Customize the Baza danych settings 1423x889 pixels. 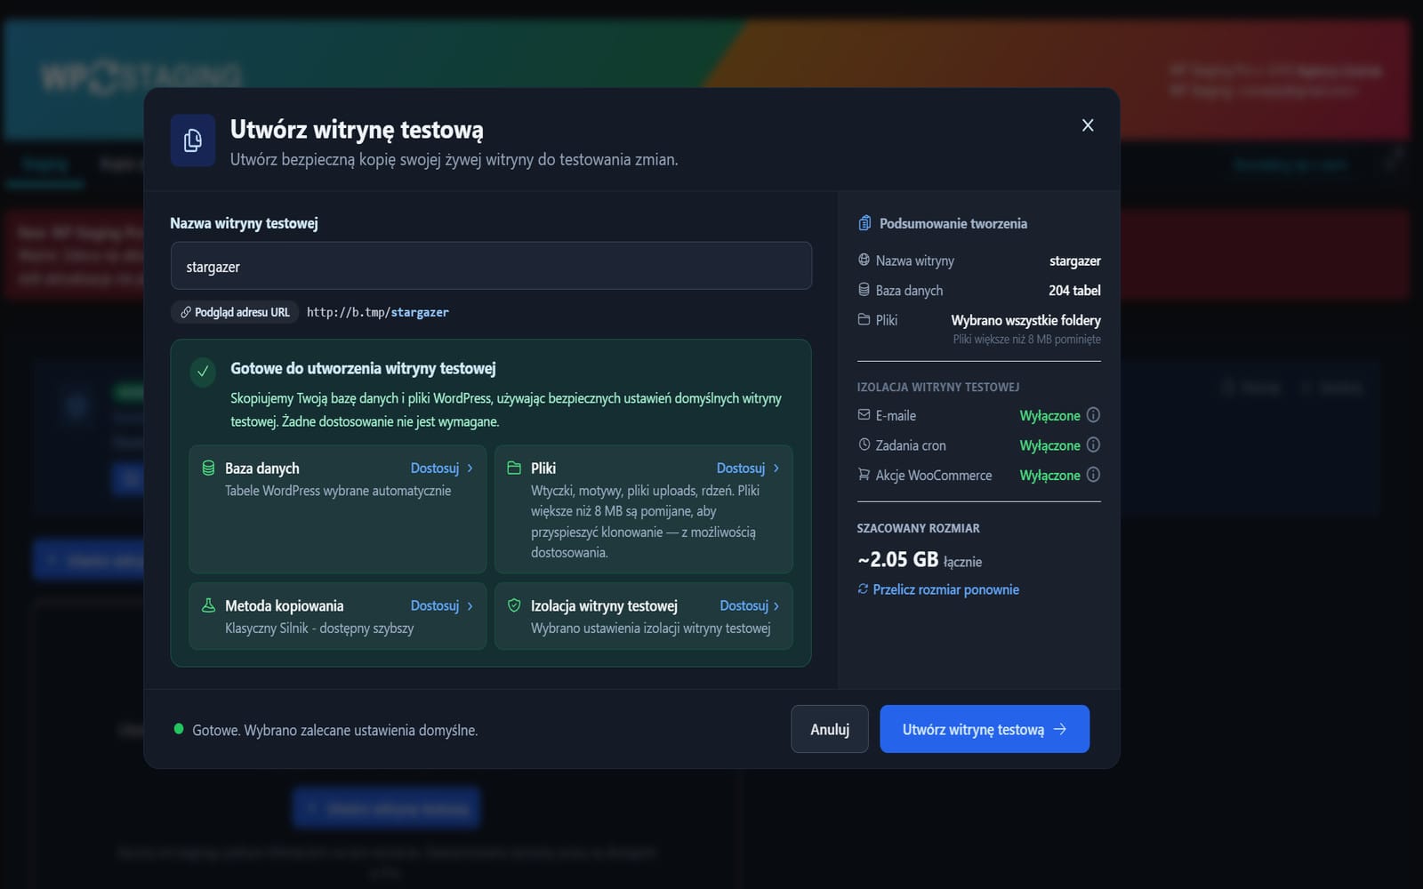(435, 468)
